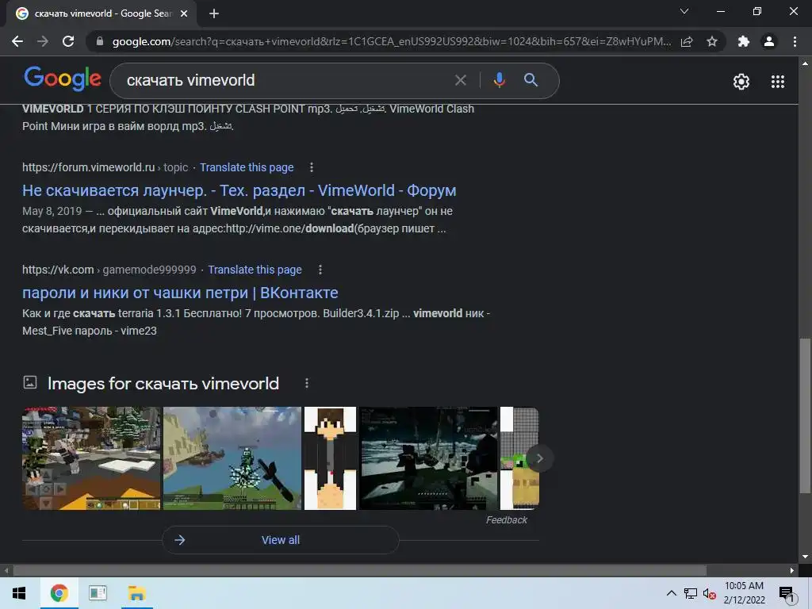This screenshot has height=609, width=812.
Task: Click the address bar URL
Action: click(x=392, y=41)
